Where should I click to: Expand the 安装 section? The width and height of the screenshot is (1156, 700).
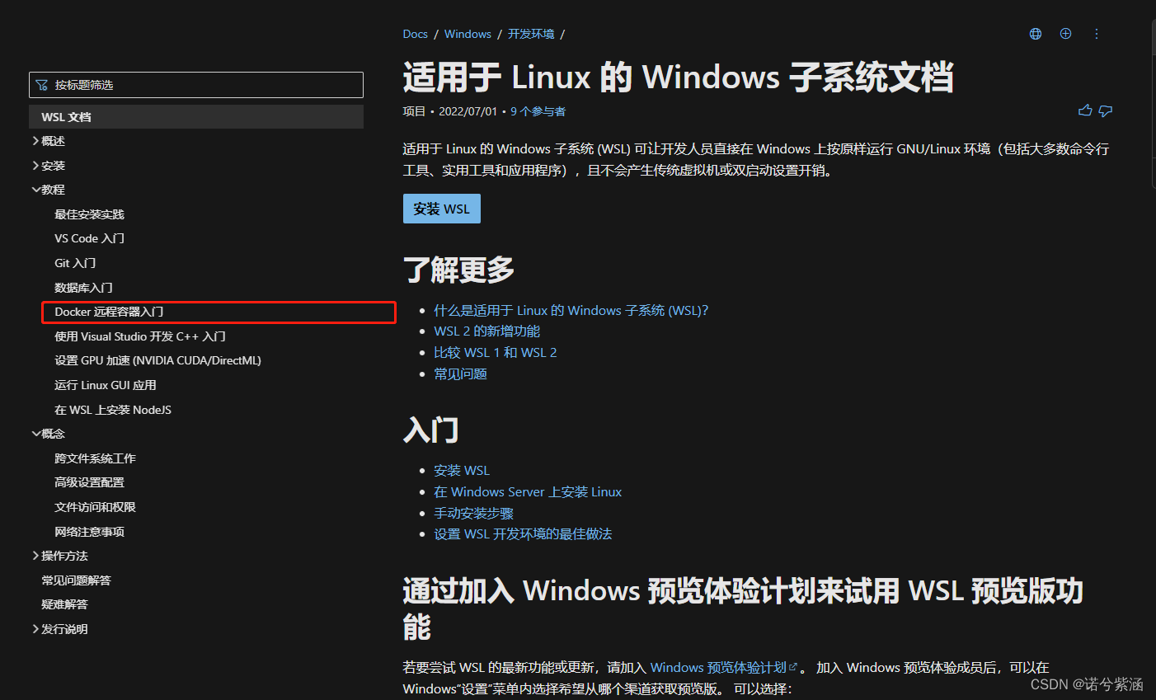(x=48, y=166)
